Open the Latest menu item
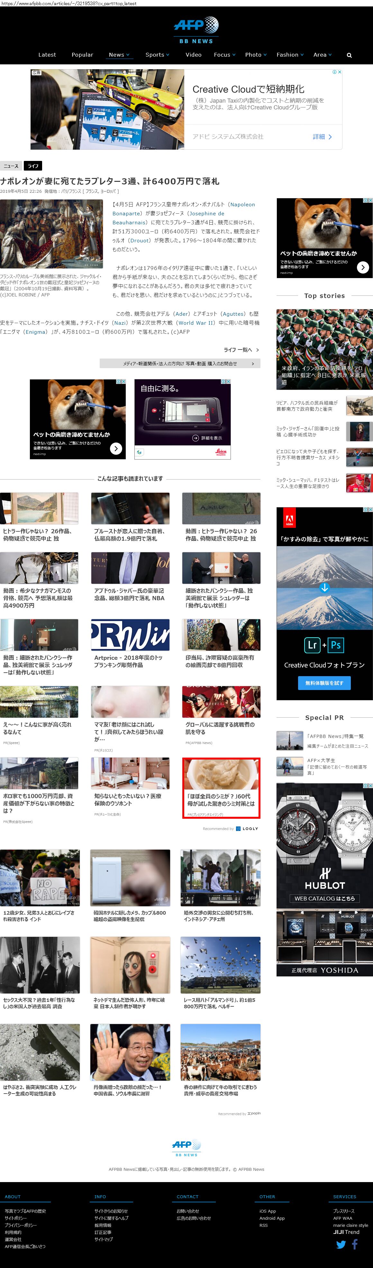This screenshot has width=373, height=1268. pyautogui.click(x=47, y=55)
